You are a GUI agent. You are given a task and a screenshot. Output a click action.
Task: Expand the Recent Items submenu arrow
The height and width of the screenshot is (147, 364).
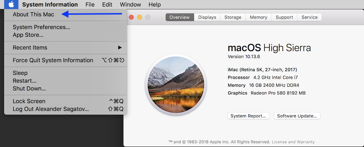coord(120,48)
